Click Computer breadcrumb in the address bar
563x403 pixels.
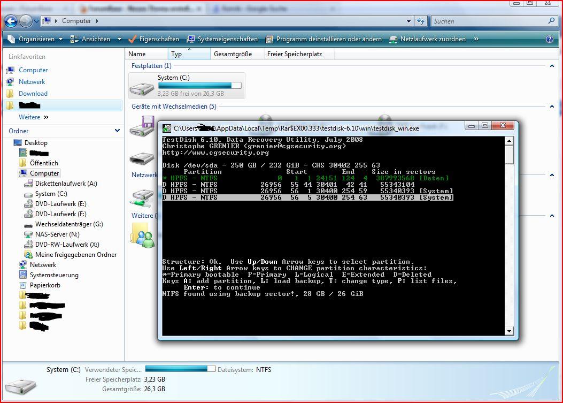pyautogui.click(x=76, y=21)
